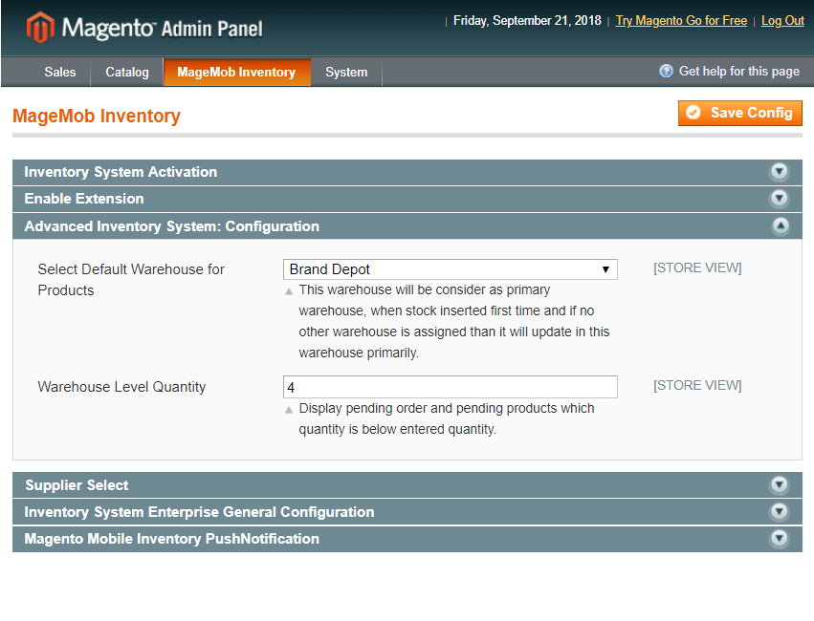Open the System menu
The width and height of the screenshot is (814, 621).
click(x=346, y=72)
